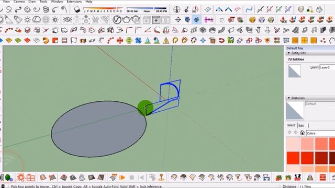Click the blue four-point star icon
Viewport: 335px width, 188px height.
(x=203, y=40)
